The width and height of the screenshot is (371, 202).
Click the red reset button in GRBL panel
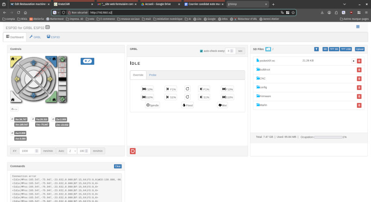pos(133,151)
